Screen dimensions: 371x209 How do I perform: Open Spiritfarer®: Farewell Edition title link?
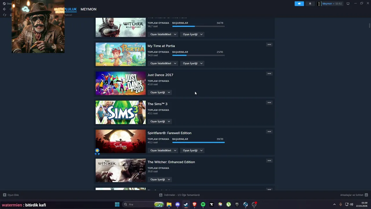[x=169, y=133]
